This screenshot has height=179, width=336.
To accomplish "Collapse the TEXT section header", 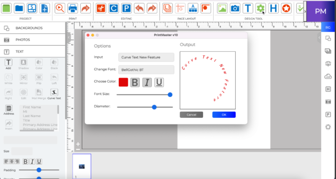I will (33, 51).
